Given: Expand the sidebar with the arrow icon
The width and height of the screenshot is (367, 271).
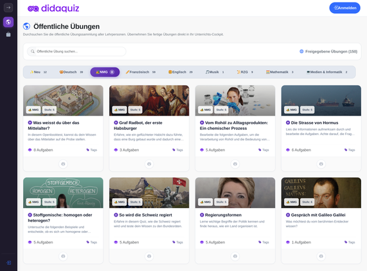Looking at the screenshot, I should (9, 8).
